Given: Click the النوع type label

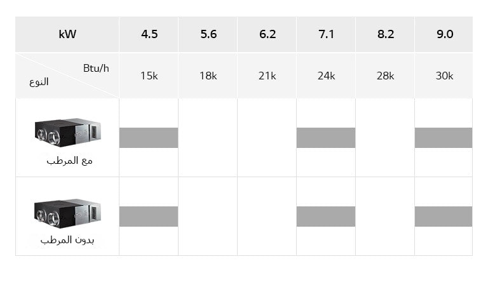Looking at the screenshot, I should click(39, 82).
